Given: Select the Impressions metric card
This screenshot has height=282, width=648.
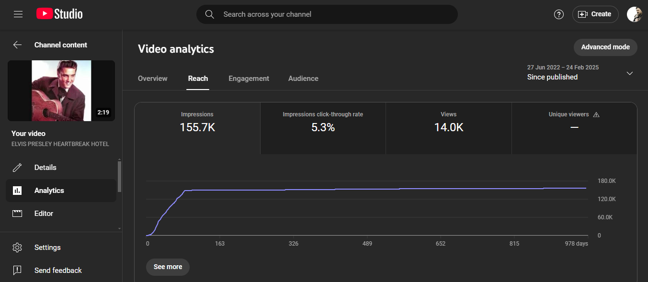Looking at the screenshot, I should (x=197, y=128).
